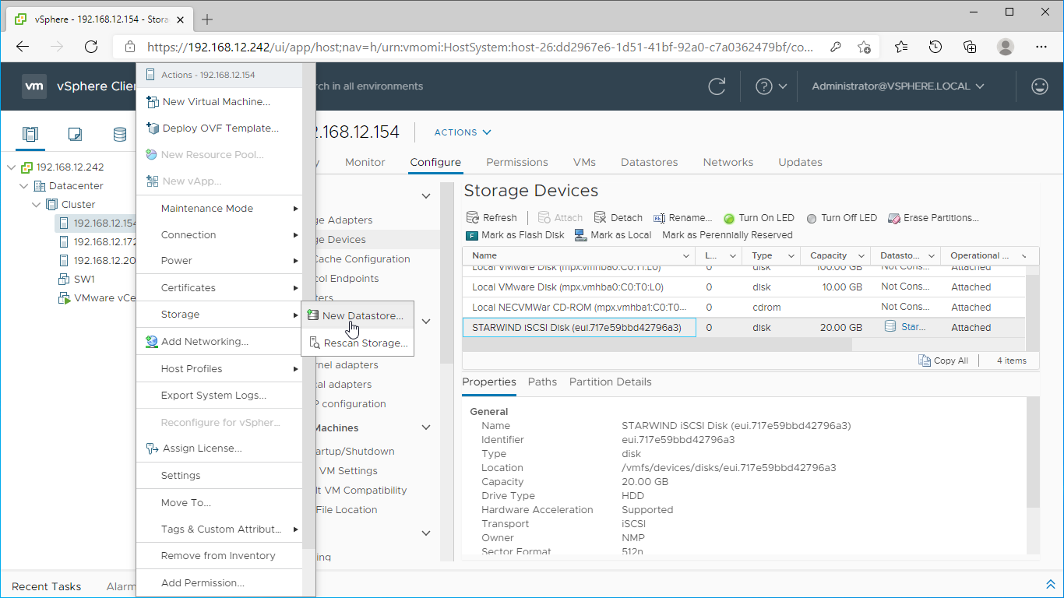Viewport: 1064px width, 598px height.
Task: Choose Rescan Storage submenu entry
Action: (358, 343)
